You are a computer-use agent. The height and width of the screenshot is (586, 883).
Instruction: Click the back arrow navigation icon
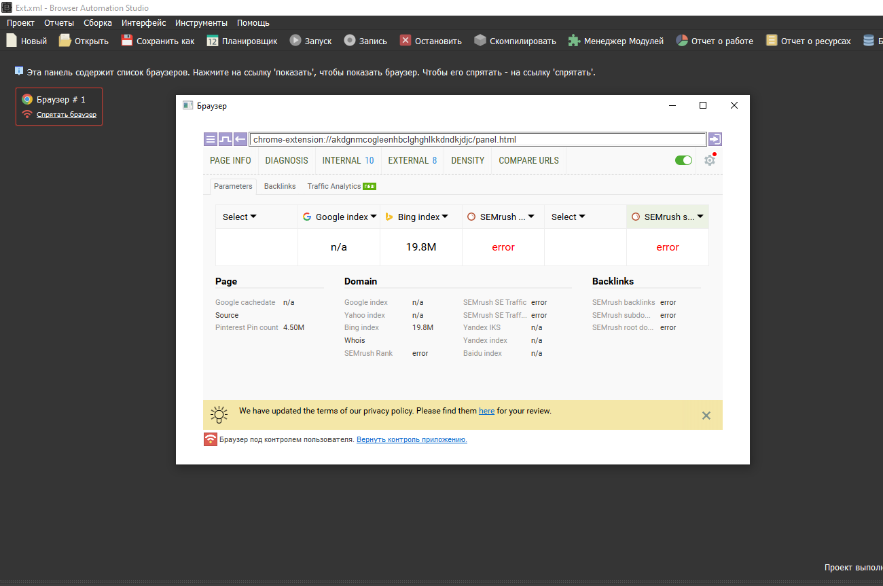point(240,140)
